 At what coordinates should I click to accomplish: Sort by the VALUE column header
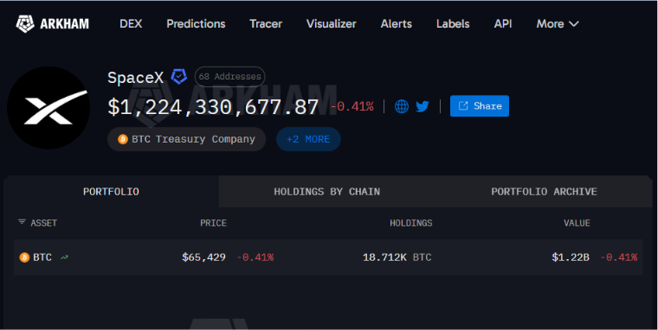coord(577,223)
